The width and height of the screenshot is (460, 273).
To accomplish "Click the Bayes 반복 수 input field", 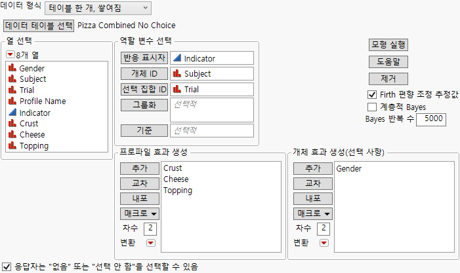I will (430, 119).
